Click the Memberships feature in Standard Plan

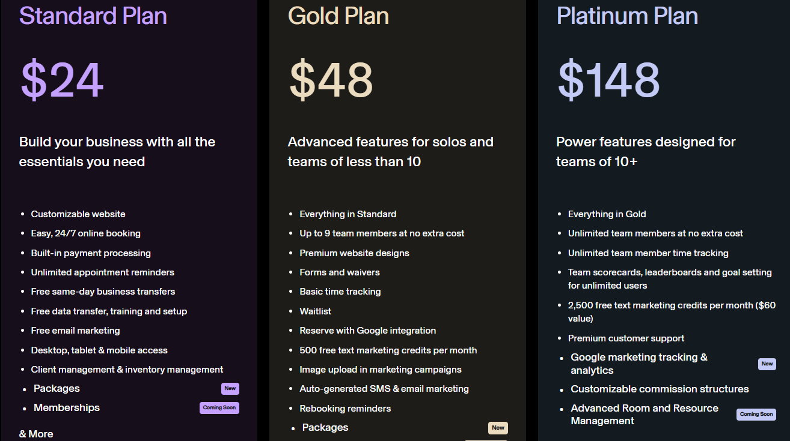coord(67,408)
